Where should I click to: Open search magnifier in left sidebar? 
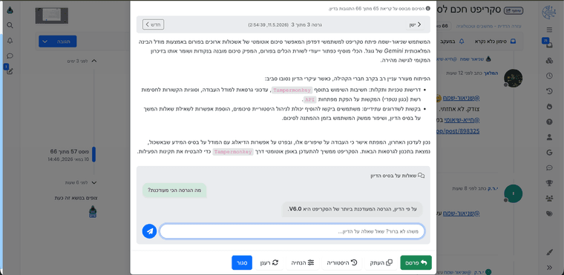tap(10, 25)
